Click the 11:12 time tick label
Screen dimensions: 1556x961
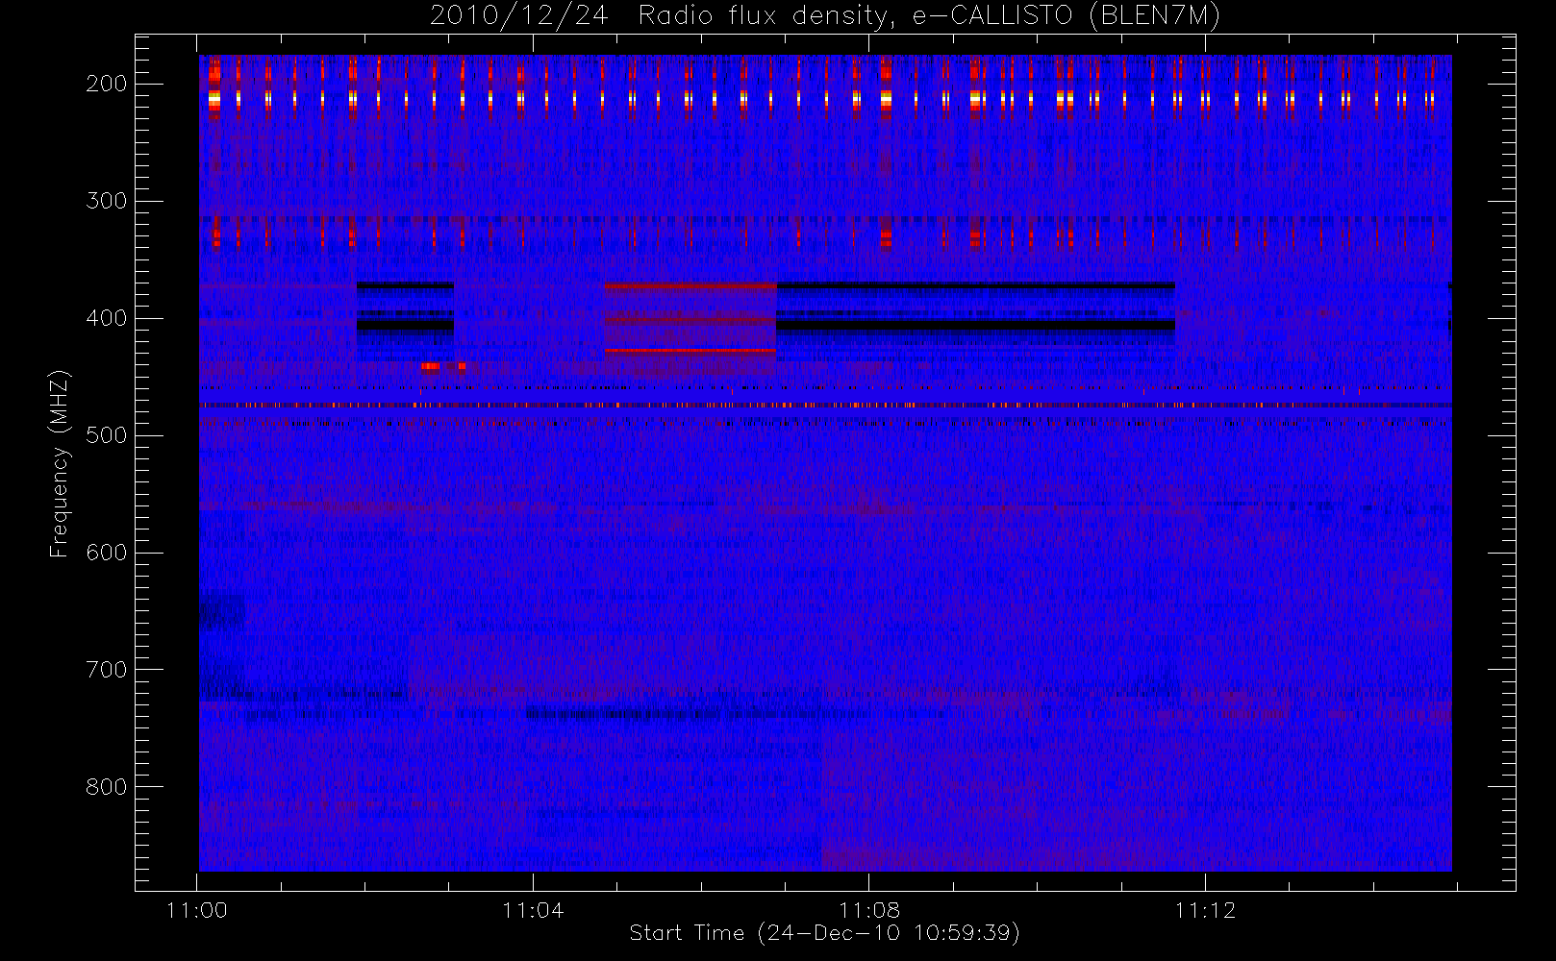1205,910
